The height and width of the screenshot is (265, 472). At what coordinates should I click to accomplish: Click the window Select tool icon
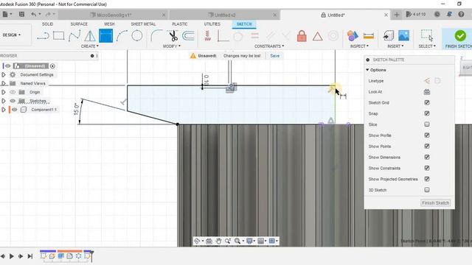point(427,35)
